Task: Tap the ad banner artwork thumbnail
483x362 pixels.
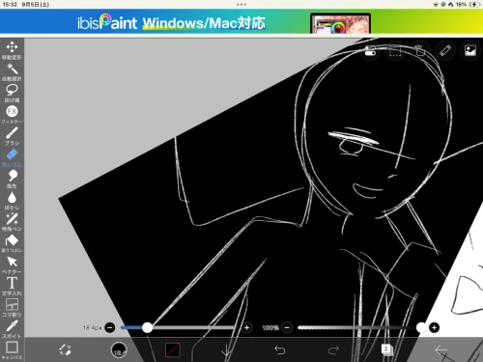Action: [340, 23]
